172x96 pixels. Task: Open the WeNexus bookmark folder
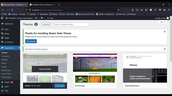click(x=131, y=14)
